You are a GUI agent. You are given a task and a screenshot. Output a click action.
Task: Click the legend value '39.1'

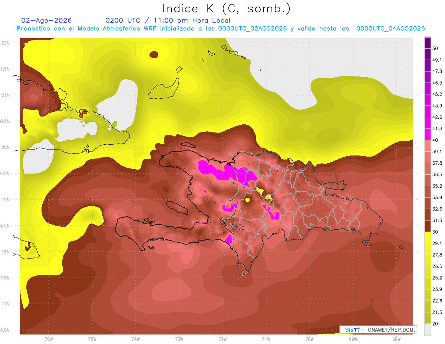437,151
